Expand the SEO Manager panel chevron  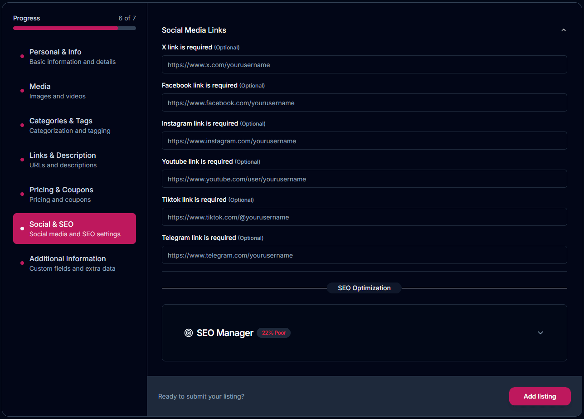pyautogui.click(x=540, y=333)
